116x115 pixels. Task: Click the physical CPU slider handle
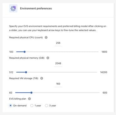[x=24, y=52]
